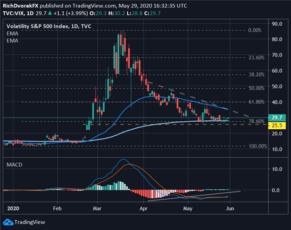Click the May time axis label
This screenshot has width=291, height=230.
[x=187, y=209]
